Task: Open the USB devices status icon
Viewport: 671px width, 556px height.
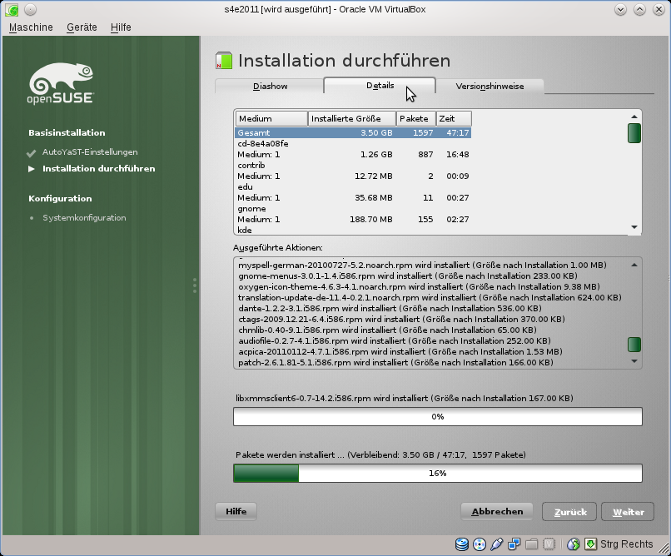Action: tap(496, 544)
